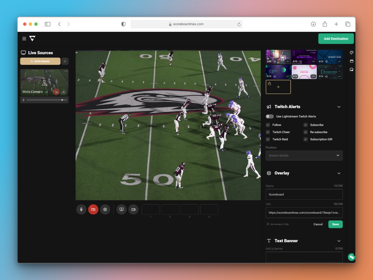Click Add Destination button
The width and height of the screenshot is (373, 280).
[336, 39]
